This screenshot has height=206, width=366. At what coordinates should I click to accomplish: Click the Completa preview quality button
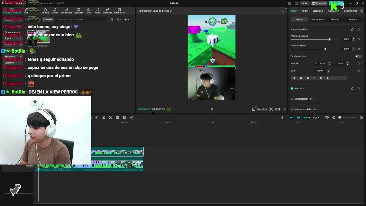[x=262, y=109]
